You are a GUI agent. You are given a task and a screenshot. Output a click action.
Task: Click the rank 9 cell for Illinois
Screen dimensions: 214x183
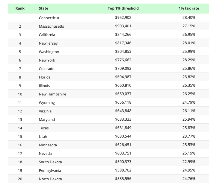point(20,86)
